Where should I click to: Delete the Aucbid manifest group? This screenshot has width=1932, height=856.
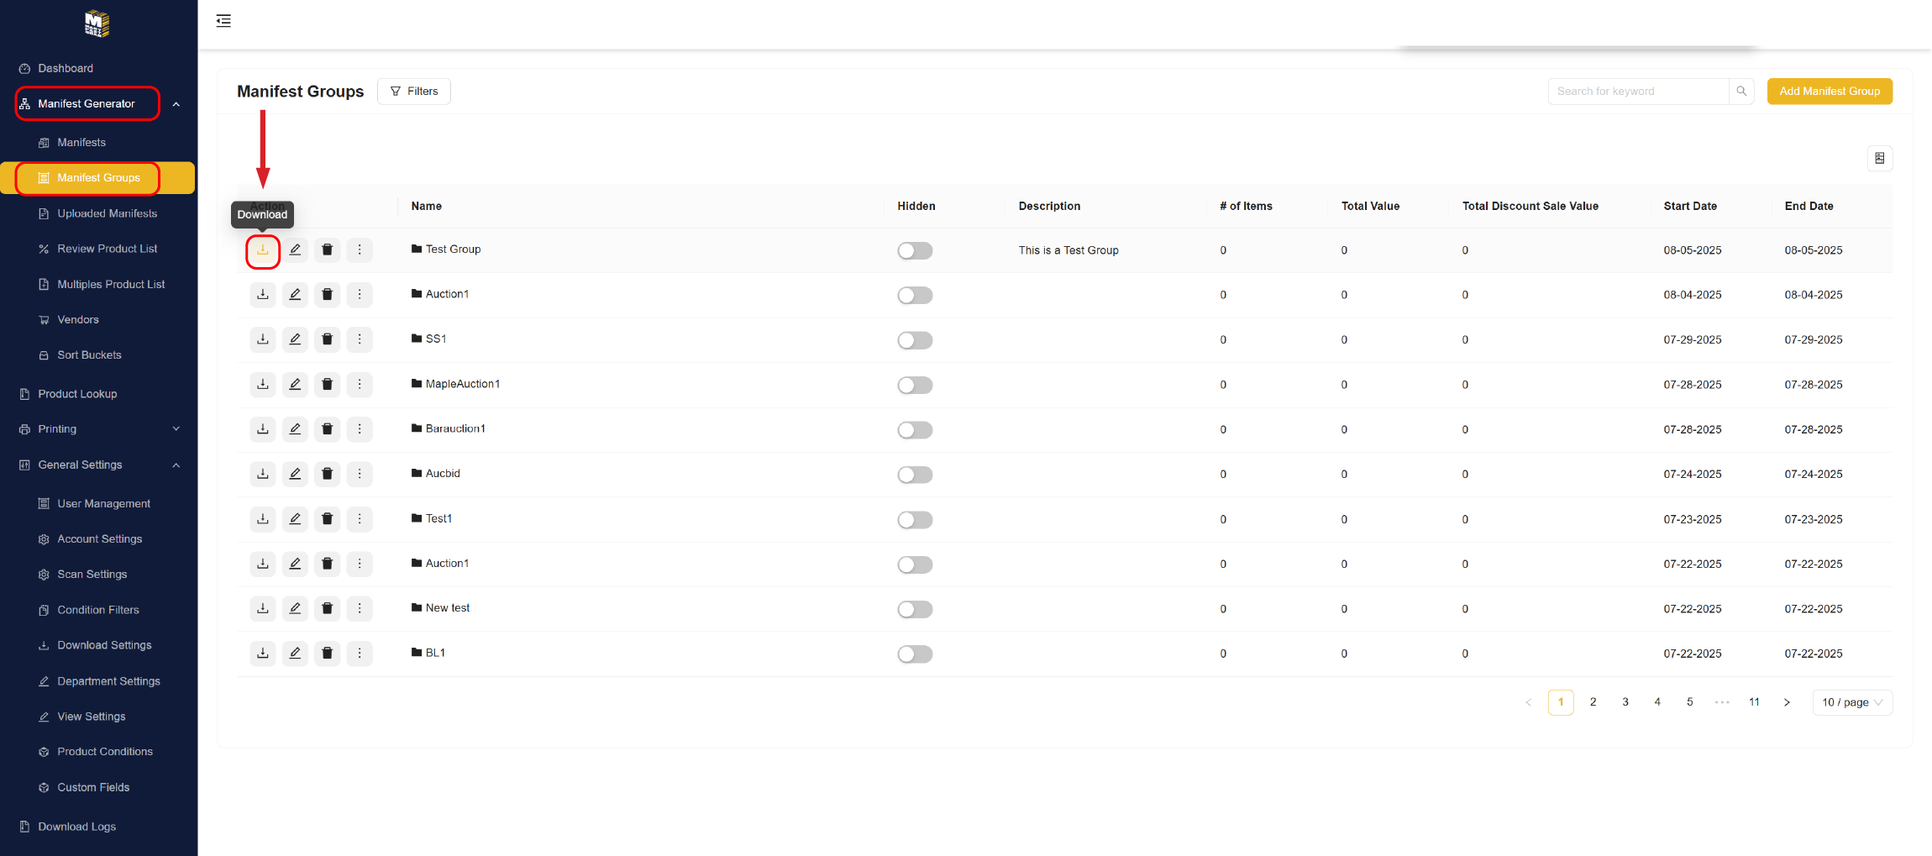coord(328,475)
